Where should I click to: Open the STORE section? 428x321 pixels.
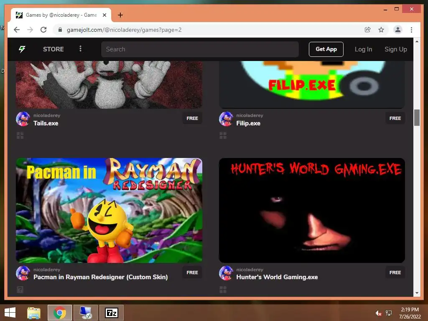click(x=53, y=49)
